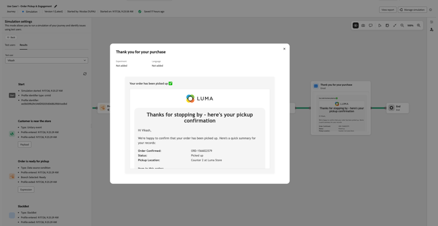The width and height of the screenshot is (438, 226).
Task: Select the Results tab
Action: pyautogui.click(x=23, y=45)
